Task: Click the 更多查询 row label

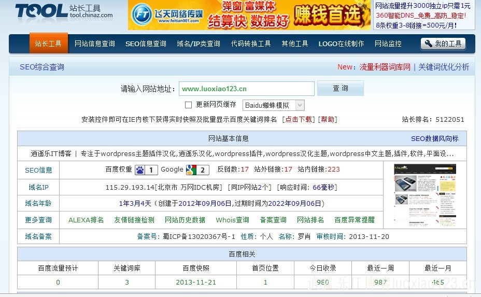Action: 38,220
